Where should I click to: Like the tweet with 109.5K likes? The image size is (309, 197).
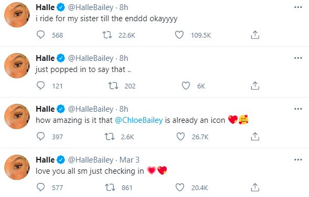[x=180, y=35]
